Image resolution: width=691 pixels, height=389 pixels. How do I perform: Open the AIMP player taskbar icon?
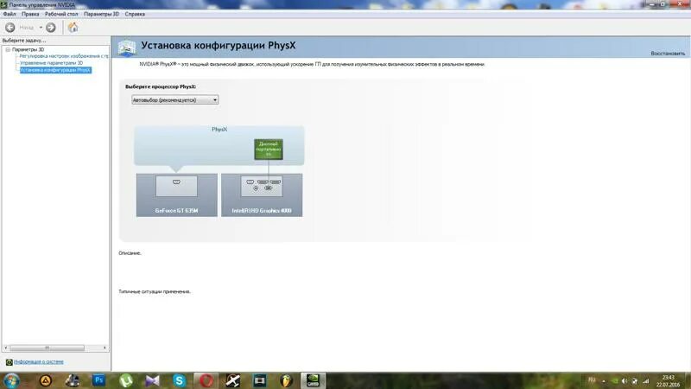click(x=46, y=380)
